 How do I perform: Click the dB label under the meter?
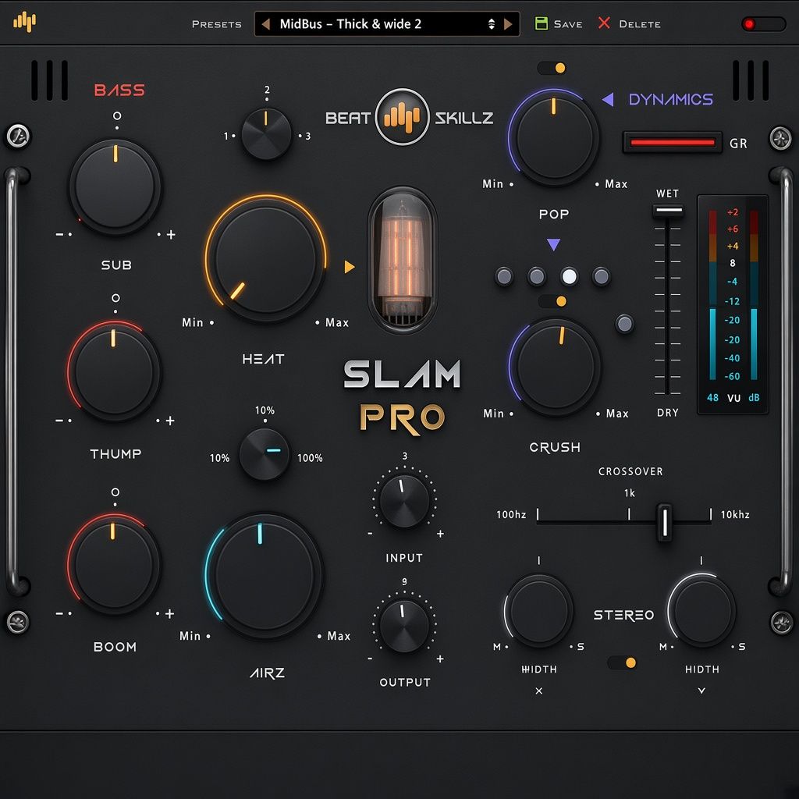click(x=754, y=398)
